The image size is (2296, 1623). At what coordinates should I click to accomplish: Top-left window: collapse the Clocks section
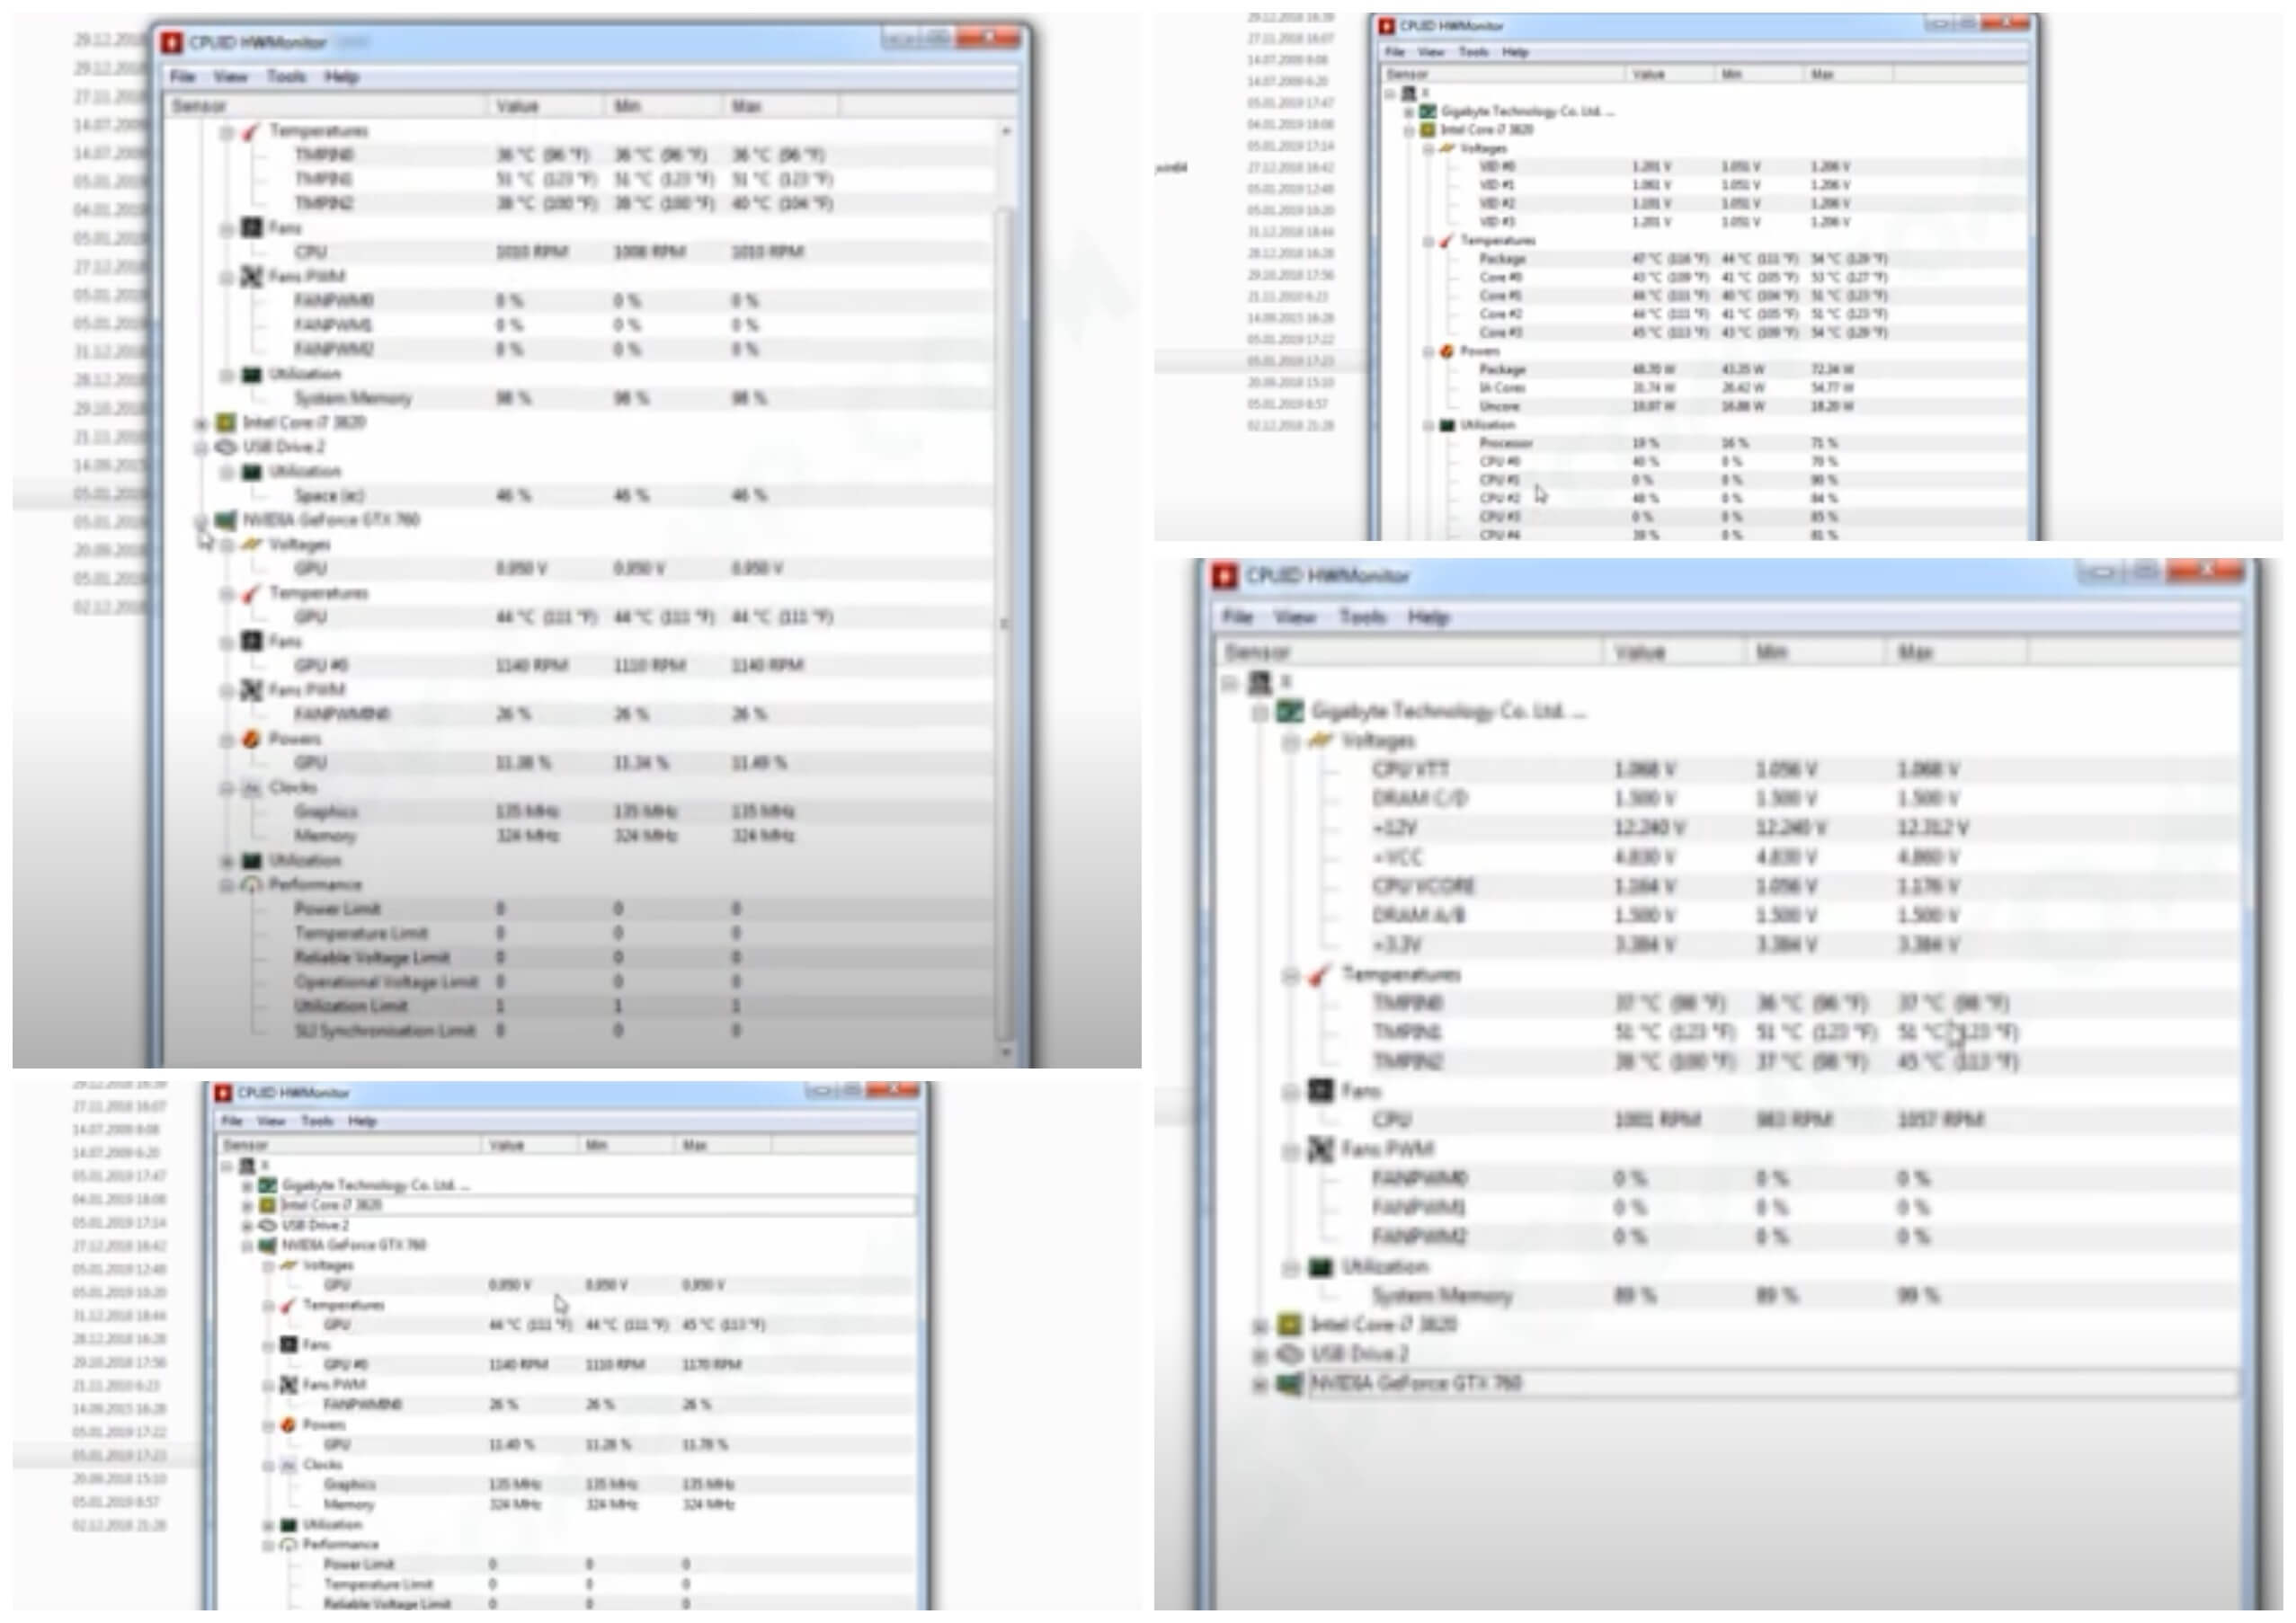pos(227,790)
